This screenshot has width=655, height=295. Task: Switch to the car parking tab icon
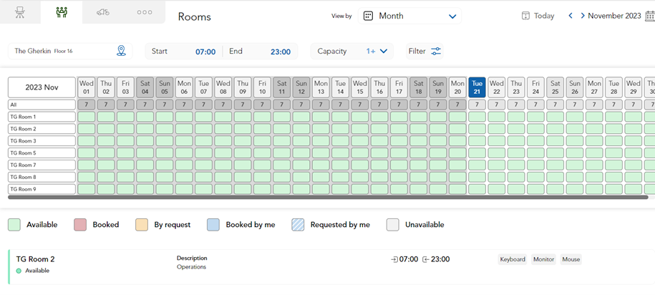[103, 12]
